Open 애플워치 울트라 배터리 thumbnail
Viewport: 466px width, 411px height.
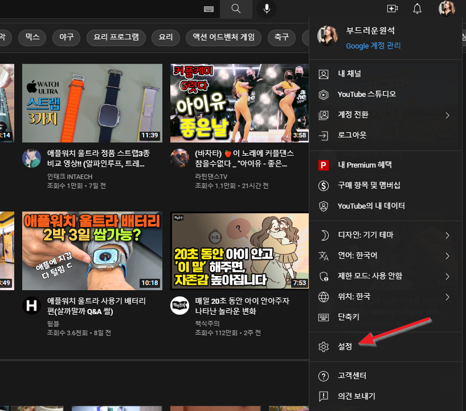pos(92,251)
